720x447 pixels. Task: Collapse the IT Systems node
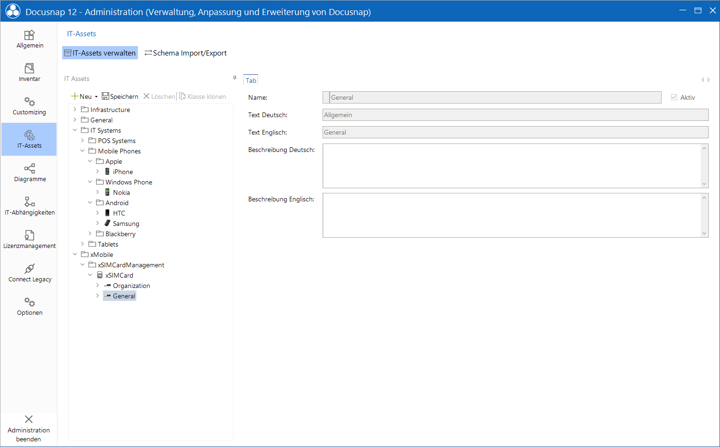pyautogui.click(x=75, y=130)
